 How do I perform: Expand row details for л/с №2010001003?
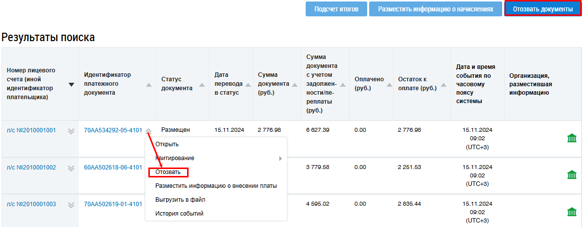click(x=71, y=205)
